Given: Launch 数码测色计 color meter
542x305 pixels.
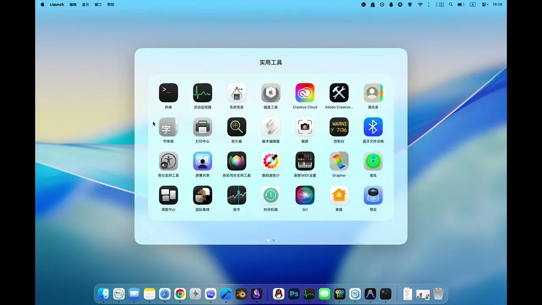Looking at the screenshot, I should point(271,161).
